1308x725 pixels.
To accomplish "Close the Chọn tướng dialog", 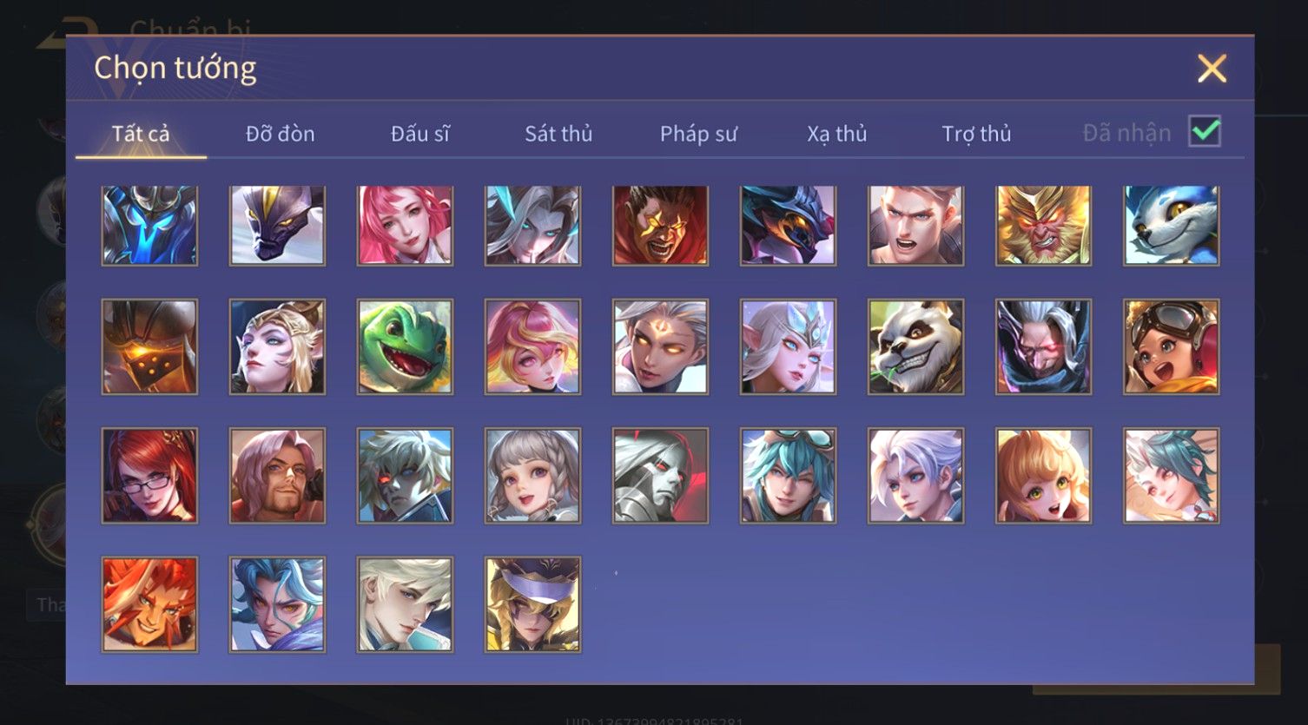I will coord(1212,68).
